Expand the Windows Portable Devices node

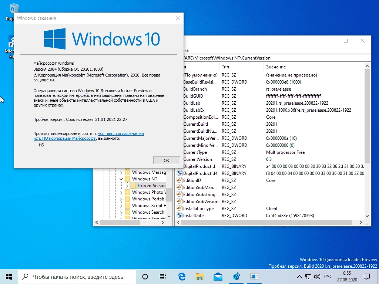point(121,199)
